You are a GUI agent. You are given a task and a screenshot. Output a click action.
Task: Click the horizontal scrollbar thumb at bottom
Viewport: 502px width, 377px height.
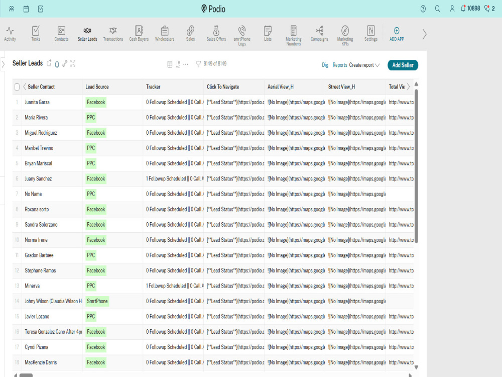pos(26,375)
